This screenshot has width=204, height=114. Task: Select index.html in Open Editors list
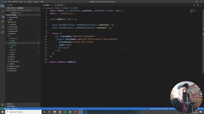[x=23, y=13]
